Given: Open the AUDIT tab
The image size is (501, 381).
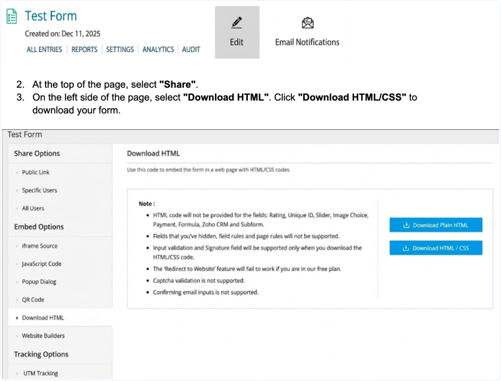Looking at the screenshot, I should [x=191, y=49].
